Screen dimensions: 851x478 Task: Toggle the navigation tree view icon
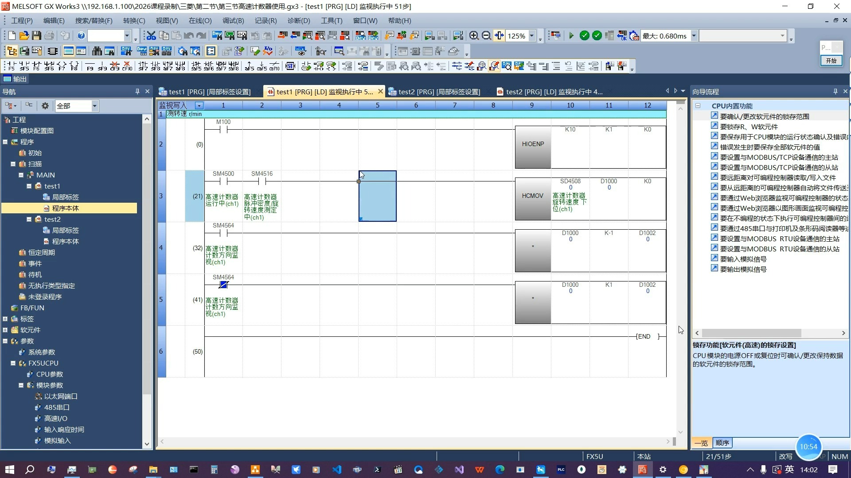click(12, 51)
